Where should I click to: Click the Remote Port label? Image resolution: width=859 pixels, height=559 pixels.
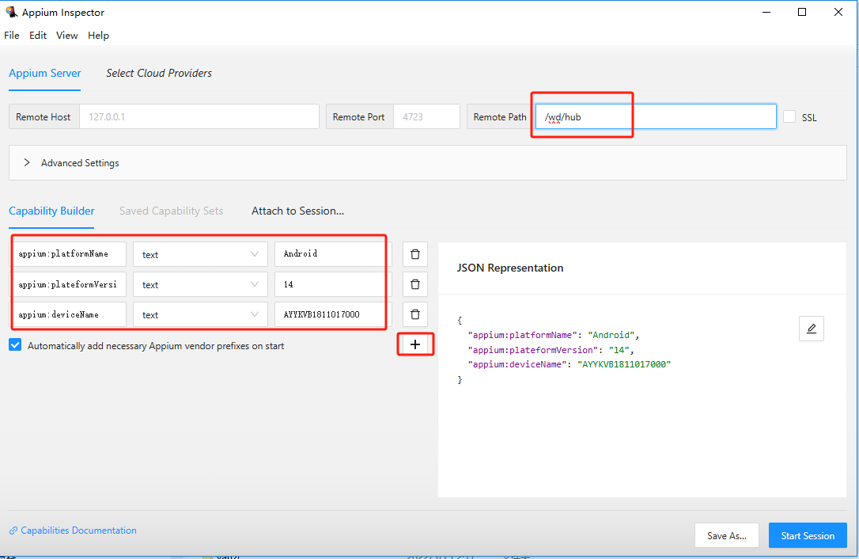[x=359, y=117]
